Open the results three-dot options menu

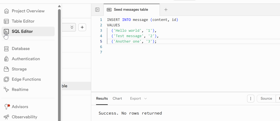[250, 99]
